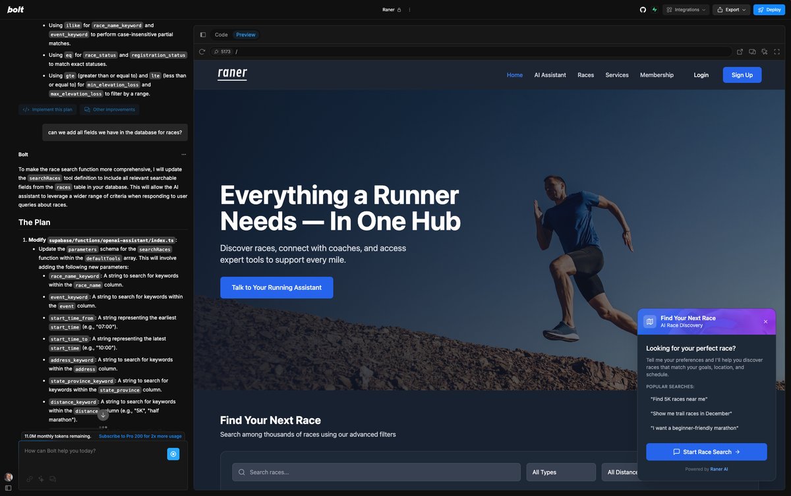Click the race_name_keyword parameter chip in plan

coord(74,276)
